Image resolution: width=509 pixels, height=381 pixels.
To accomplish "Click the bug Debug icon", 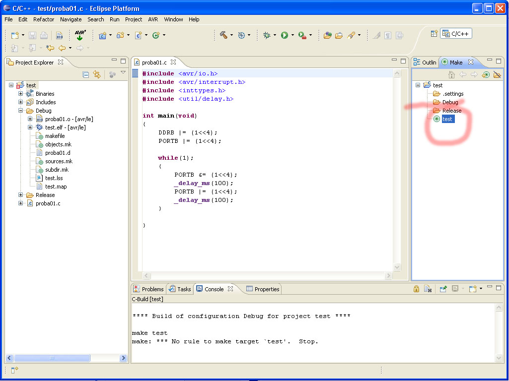I will click(x=267, y=35).
